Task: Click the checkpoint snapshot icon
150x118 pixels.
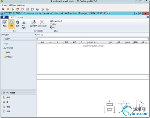Action: 23,9
